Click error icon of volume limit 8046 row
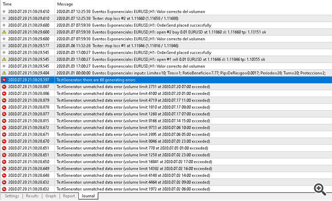The width and height of the screenshot is (332, 201). 4,141
